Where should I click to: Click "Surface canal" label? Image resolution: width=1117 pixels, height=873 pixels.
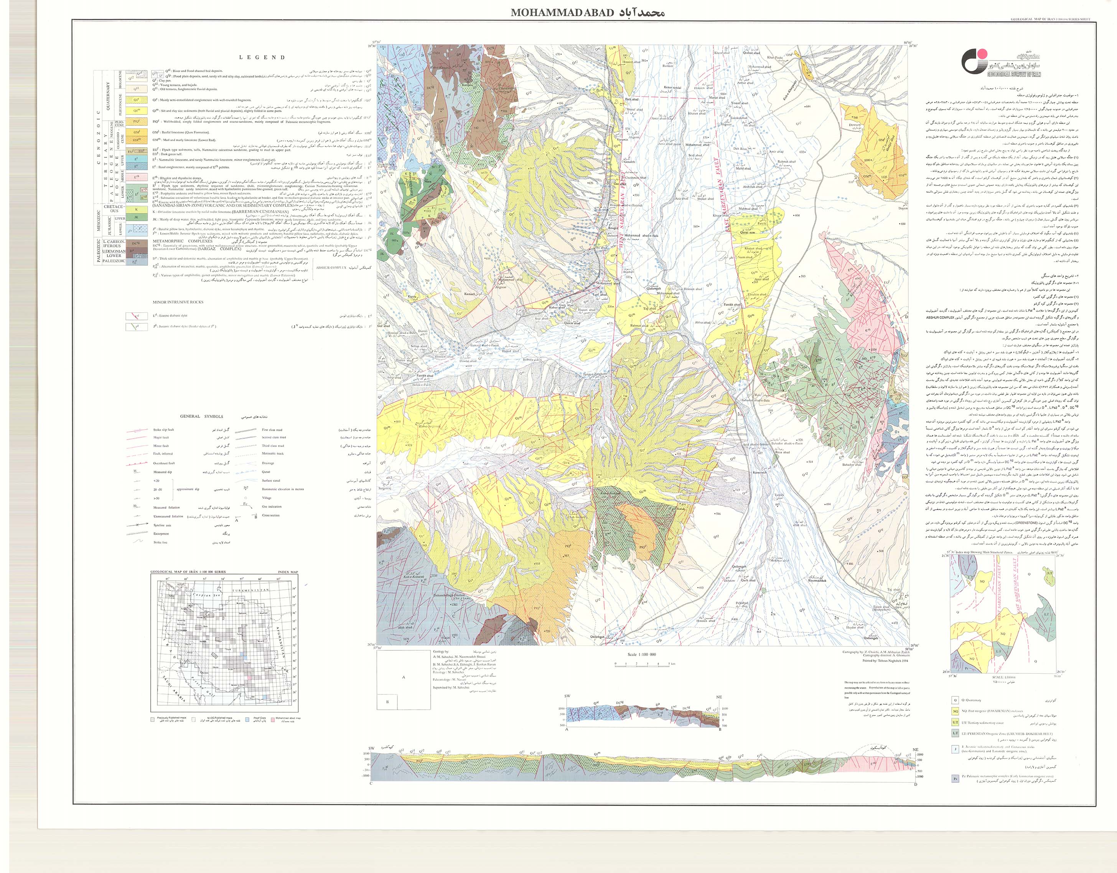pyautogui.click(x=270, y=481)
